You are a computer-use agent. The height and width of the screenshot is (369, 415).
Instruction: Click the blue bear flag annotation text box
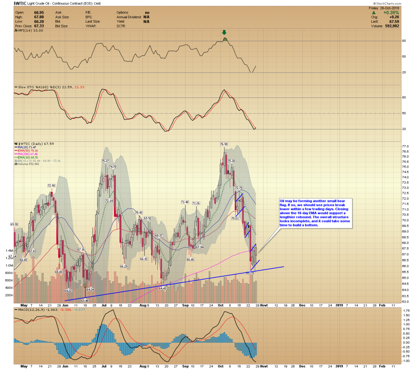315,213
